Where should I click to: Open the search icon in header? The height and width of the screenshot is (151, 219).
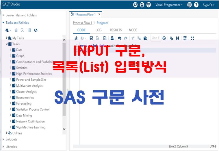pyautogui.click(x=135, y=5)
